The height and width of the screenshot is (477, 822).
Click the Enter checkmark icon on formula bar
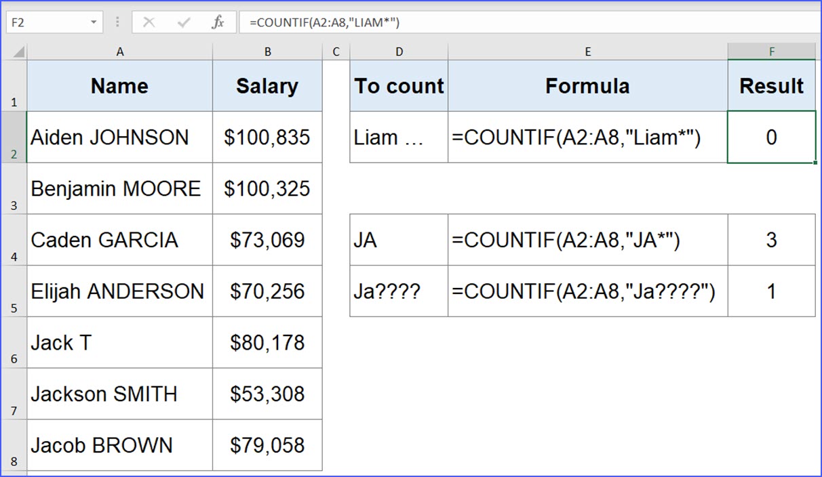tap(183, 21)
